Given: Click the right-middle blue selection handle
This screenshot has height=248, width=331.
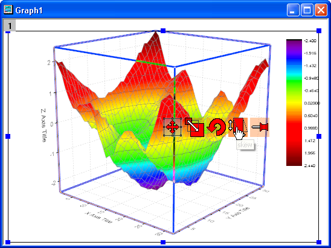Looking at the screenshot, I should 319,136.
